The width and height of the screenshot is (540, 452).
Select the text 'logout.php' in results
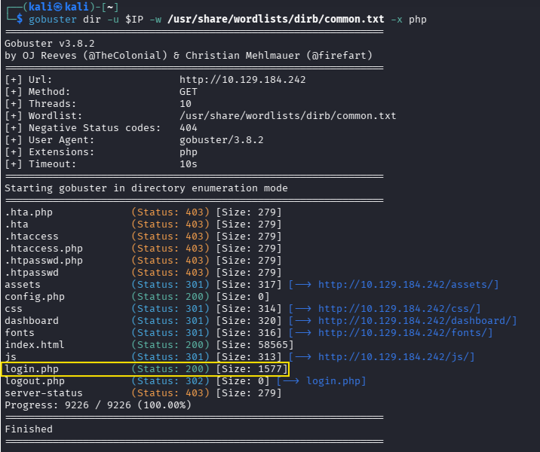point(35,381)
